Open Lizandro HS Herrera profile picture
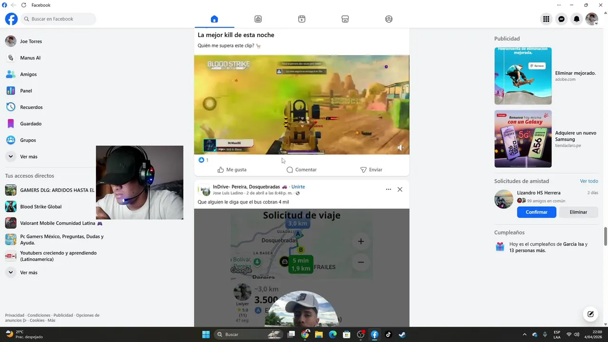The width and height of the screenshot is (608, 342). coord(503,199)
